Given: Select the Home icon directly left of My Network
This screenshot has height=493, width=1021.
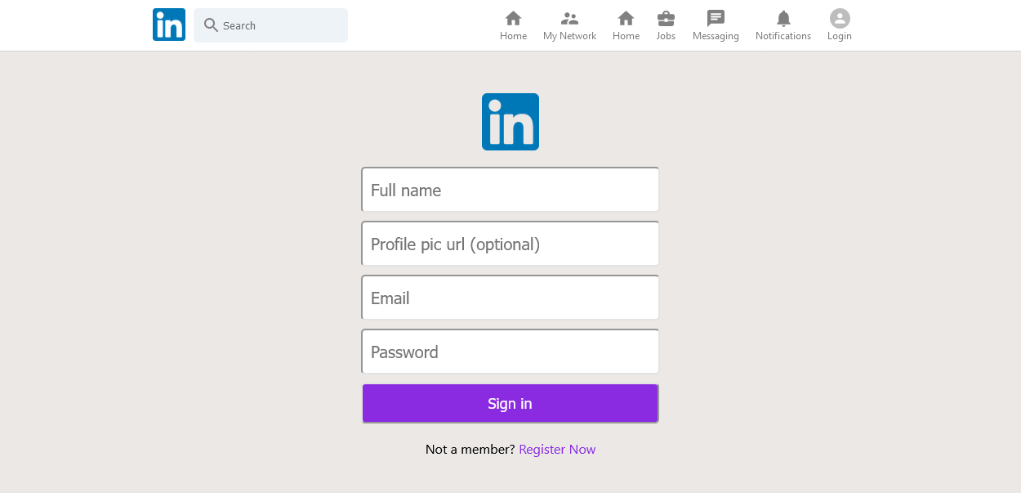Looking at the screenshot, I should (x=513, y=18).
